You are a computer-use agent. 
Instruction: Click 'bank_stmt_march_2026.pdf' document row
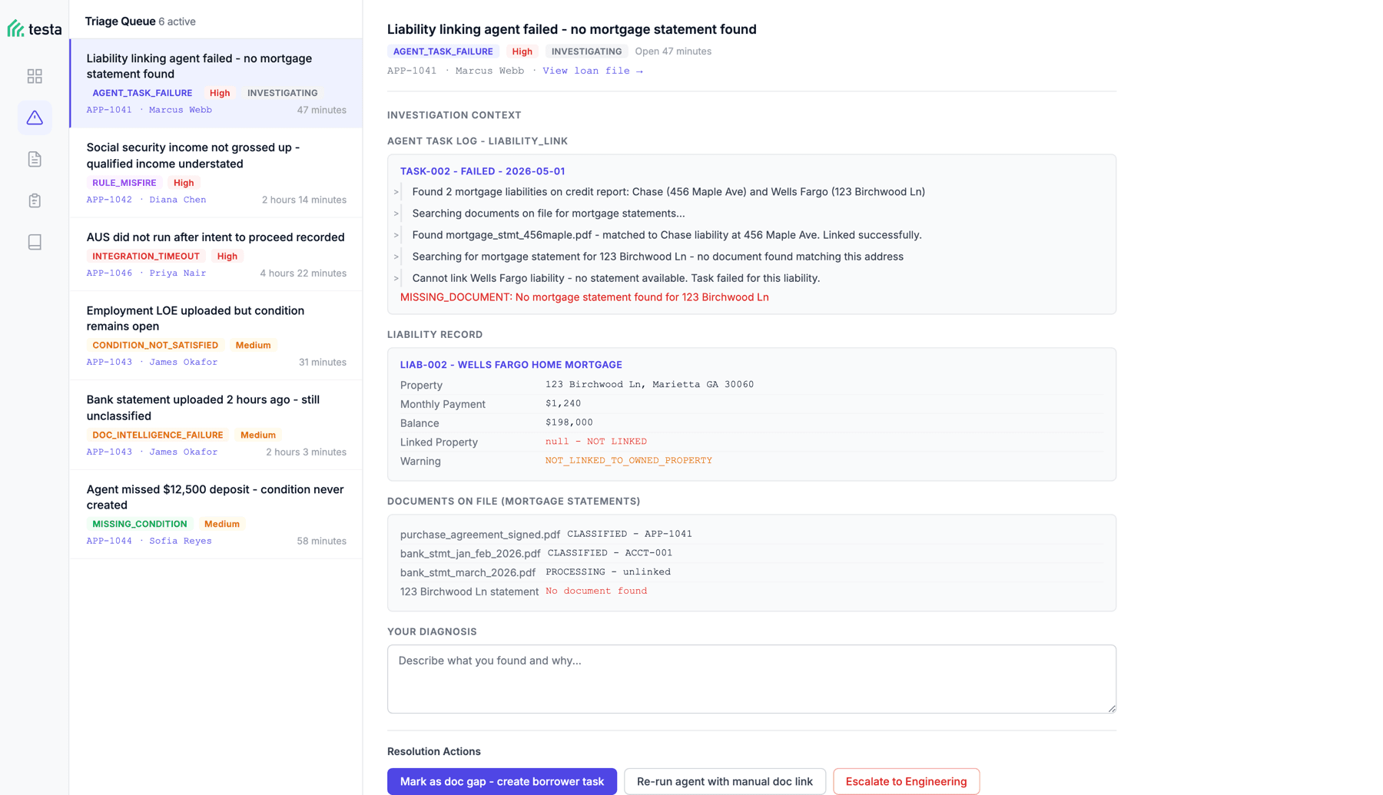751,572
